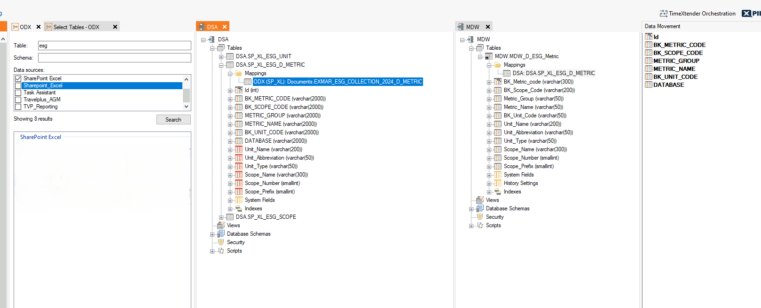
Task: Click the Scope_Prefix field icon in DSA
Action: 239,192
